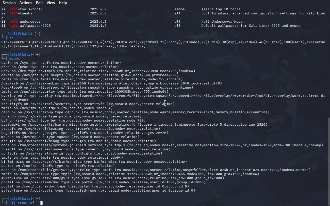Click the kali-tools-top10 package entry
The image size is (330, 206).
pyautogui.click(x=26, y=9)
